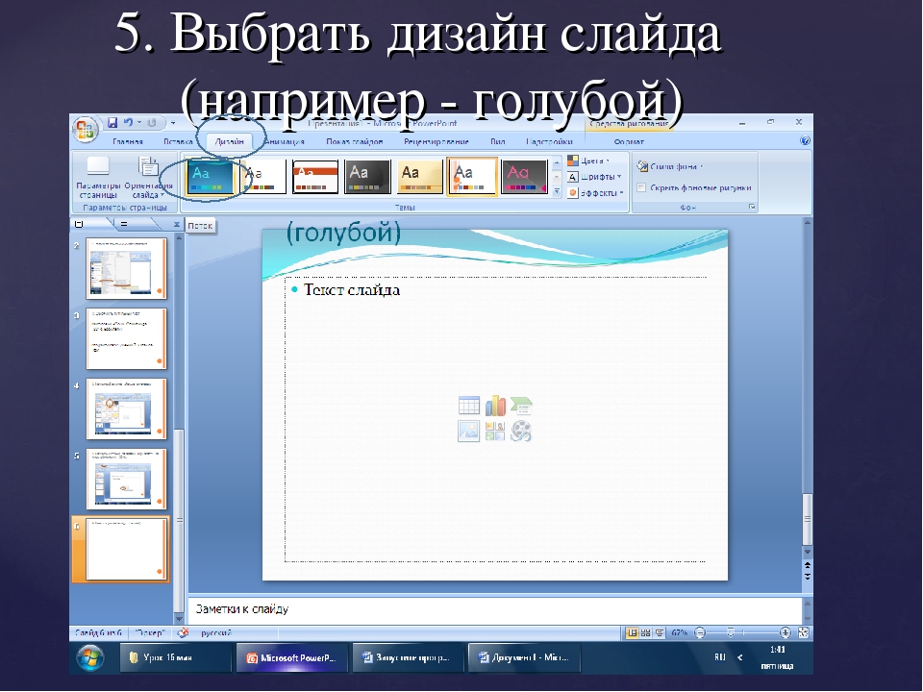Click the Заметки к слайду notes field
Image resolution: width=923 pixels, height=692 pixels.
(x=495, y=610)
